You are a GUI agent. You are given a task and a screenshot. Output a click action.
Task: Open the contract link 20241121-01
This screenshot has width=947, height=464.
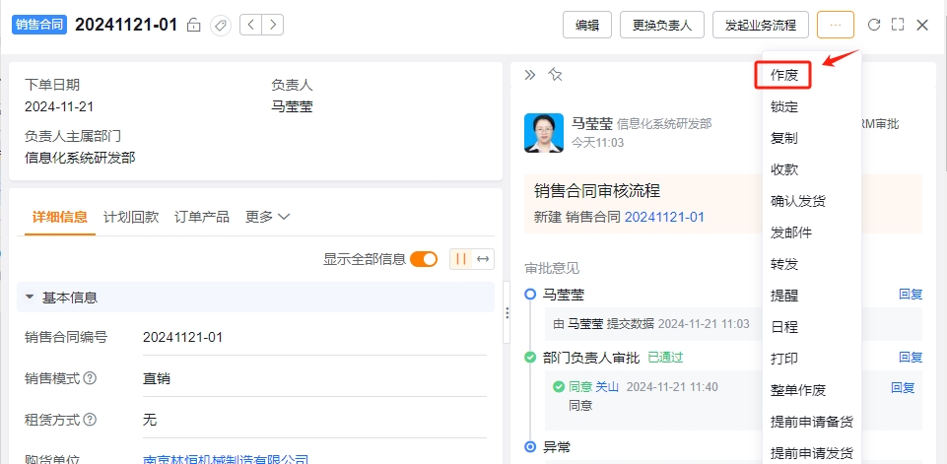coord(664,217)
